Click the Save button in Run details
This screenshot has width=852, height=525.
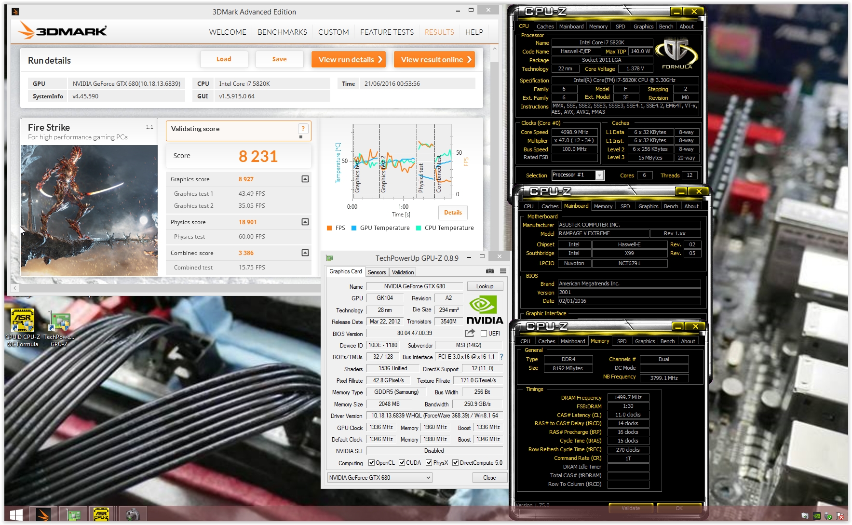(x=279, y=59)
